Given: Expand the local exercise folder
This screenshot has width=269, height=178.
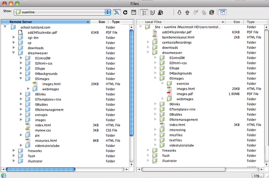Looking at the screenshot, I should tap(163, 83).
